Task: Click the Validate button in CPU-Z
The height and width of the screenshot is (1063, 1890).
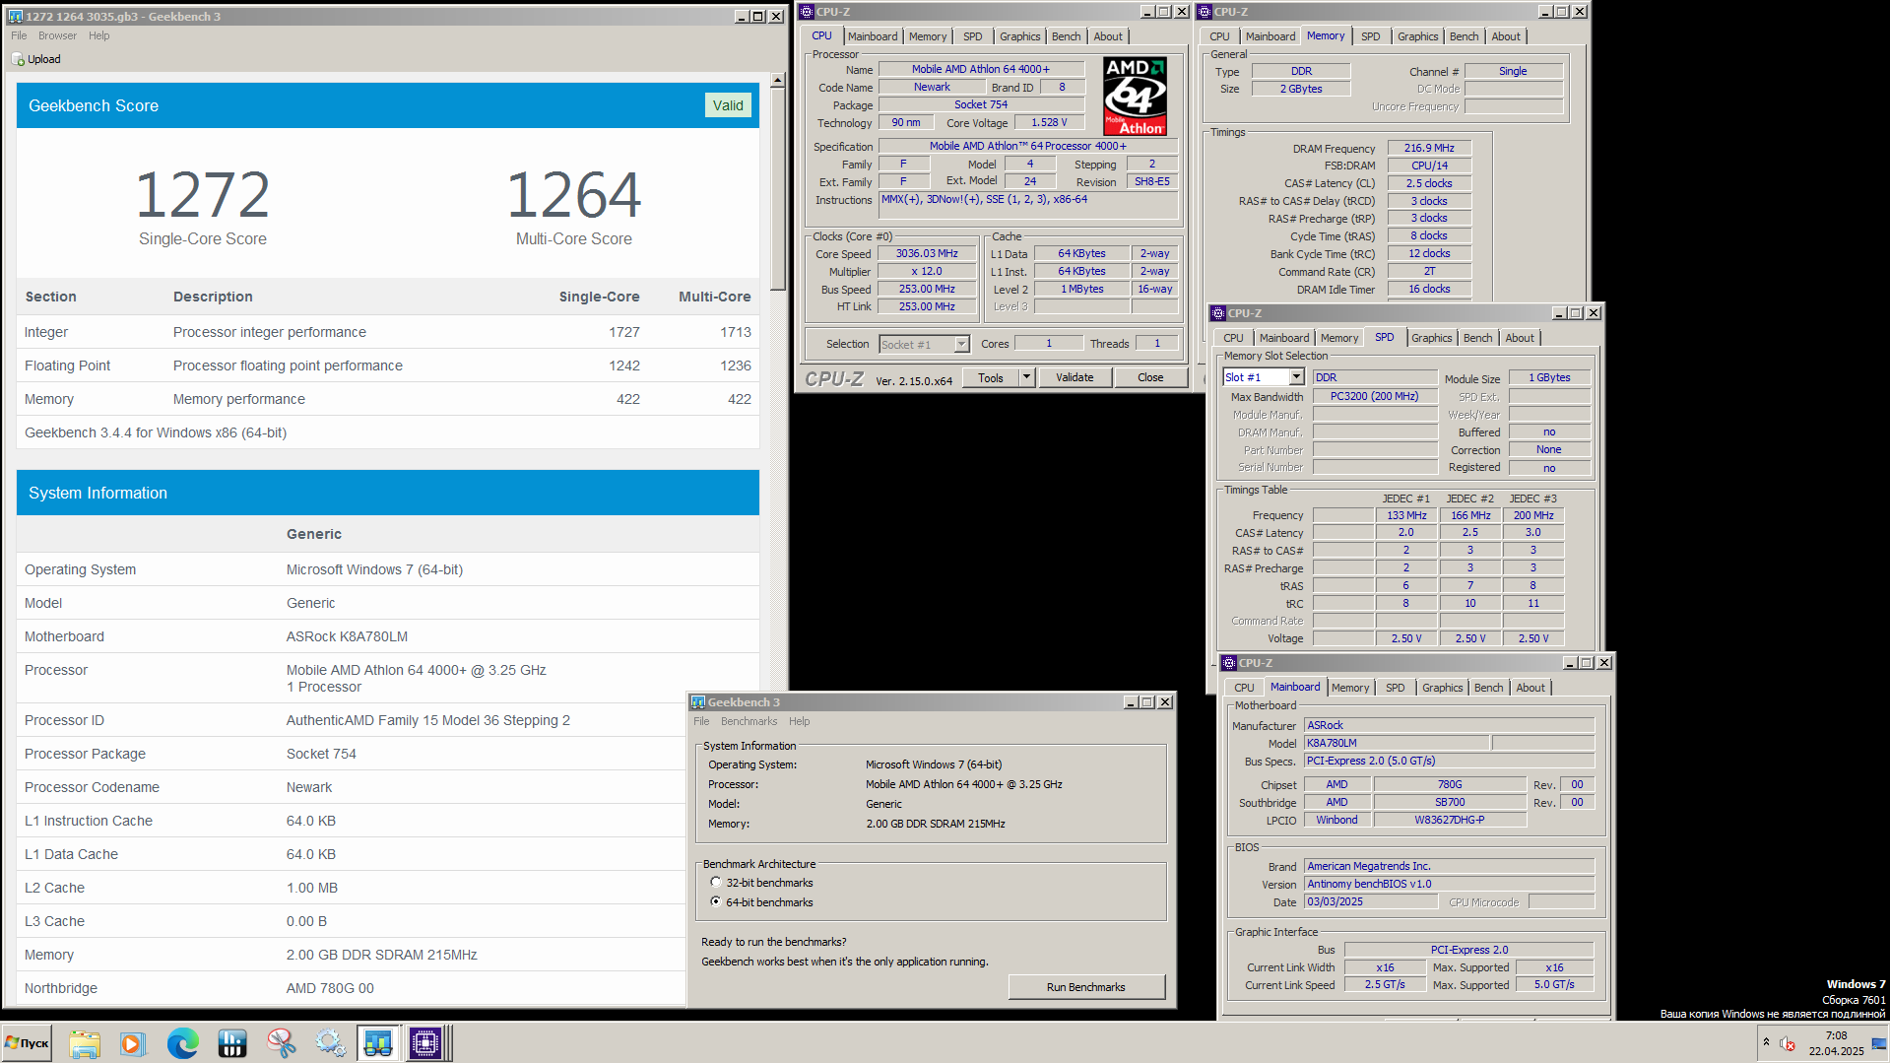Action: click(x=1075, y=377)
